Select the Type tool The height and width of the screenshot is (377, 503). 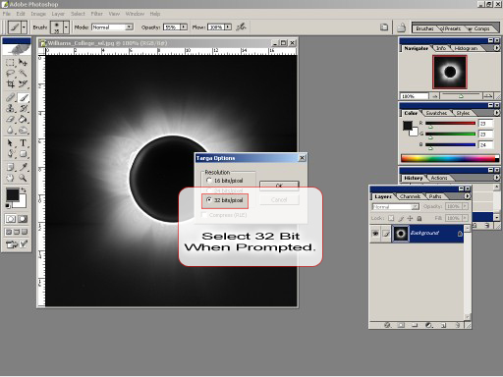tap(23, 142)
